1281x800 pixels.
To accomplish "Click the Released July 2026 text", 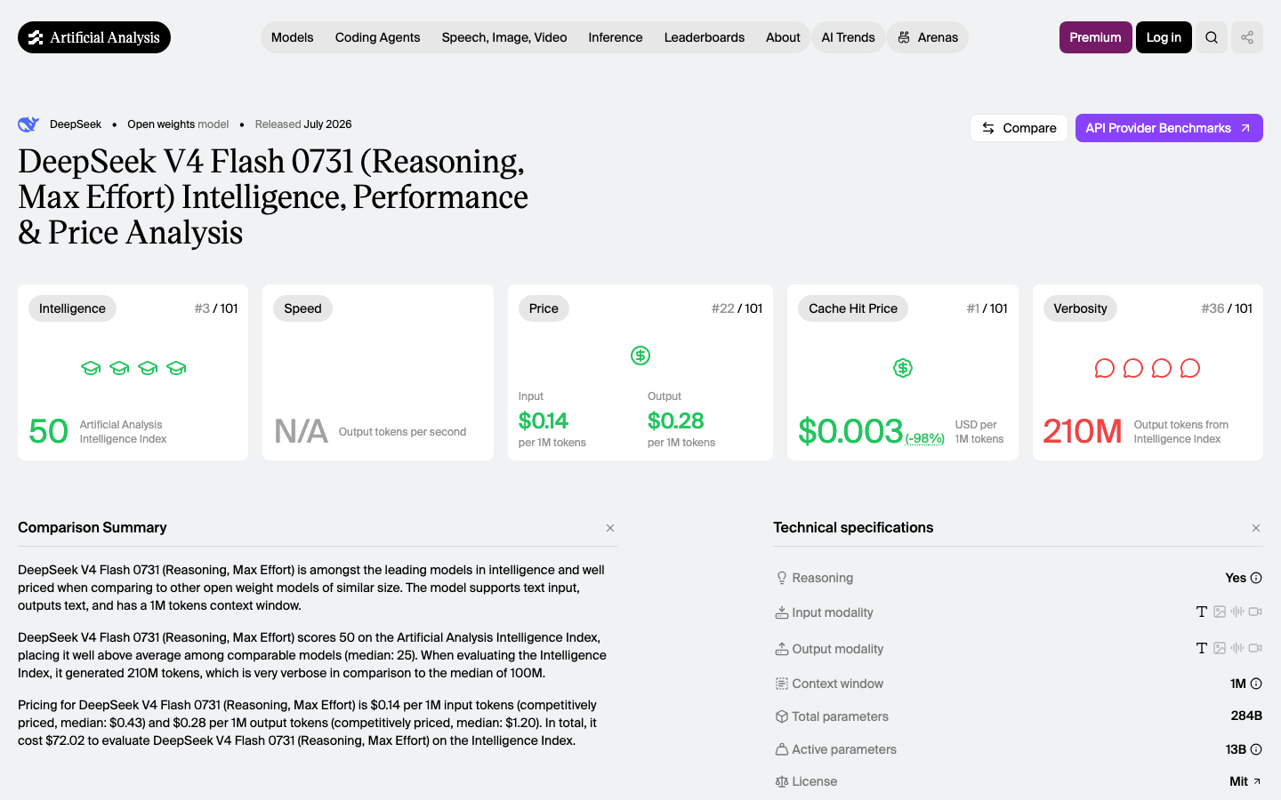I will pos(303,124).
